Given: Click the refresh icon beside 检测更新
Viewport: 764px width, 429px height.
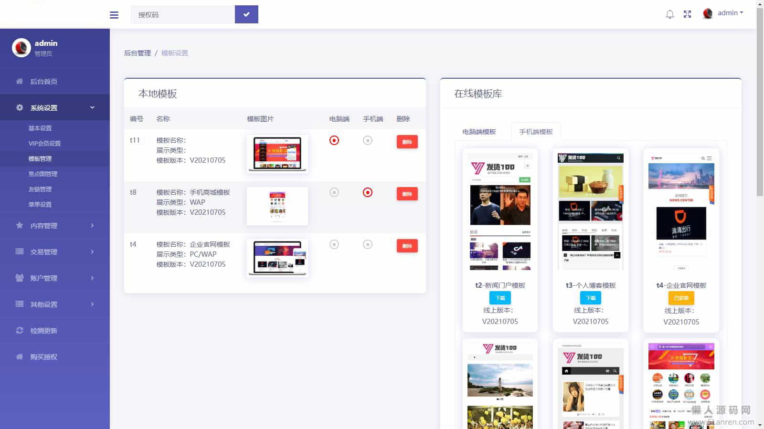Looking at the screenshot, I should (20, 330).
